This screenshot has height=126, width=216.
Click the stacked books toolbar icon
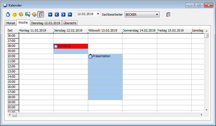click(x=21, y=15)
